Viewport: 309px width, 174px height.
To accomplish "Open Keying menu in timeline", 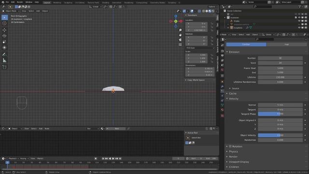I will coord(24,159).
